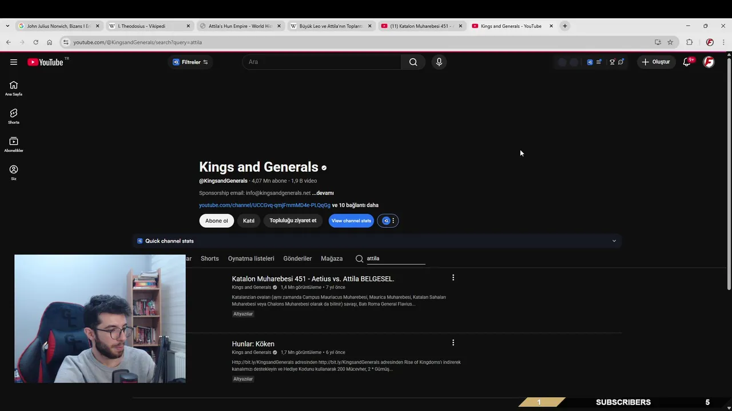The width and height of the screenshot is (732, 411).
Task: Switch to Katalon Muharebesi 451 browser tab
Action: click(422, 26)
